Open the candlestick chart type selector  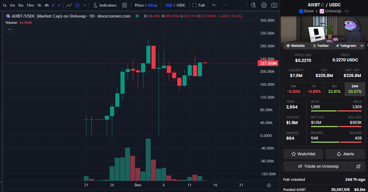tap(77, 5)
